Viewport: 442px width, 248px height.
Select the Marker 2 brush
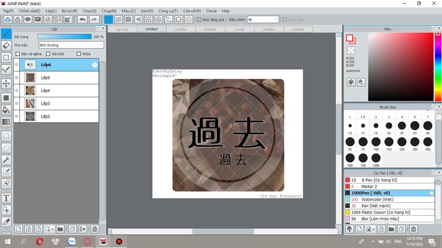point(389,186)
